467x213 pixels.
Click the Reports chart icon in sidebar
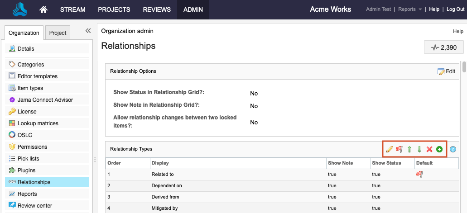pyautogui.click(x=12, y=194)
